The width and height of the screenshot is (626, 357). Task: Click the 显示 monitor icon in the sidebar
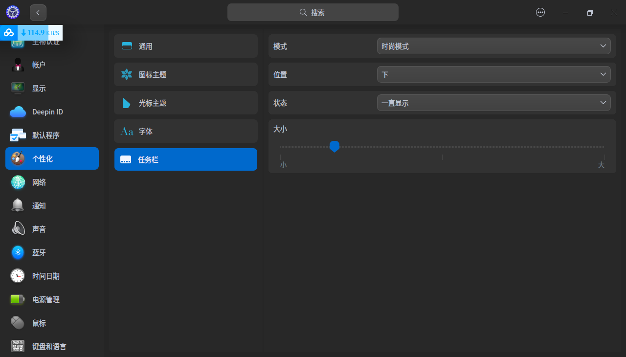pos(18,88)
